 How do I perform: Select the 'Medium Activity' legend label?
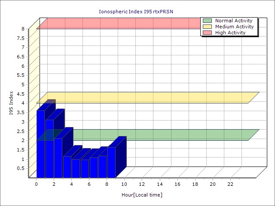pyautogui.click(x=234, y=27)
